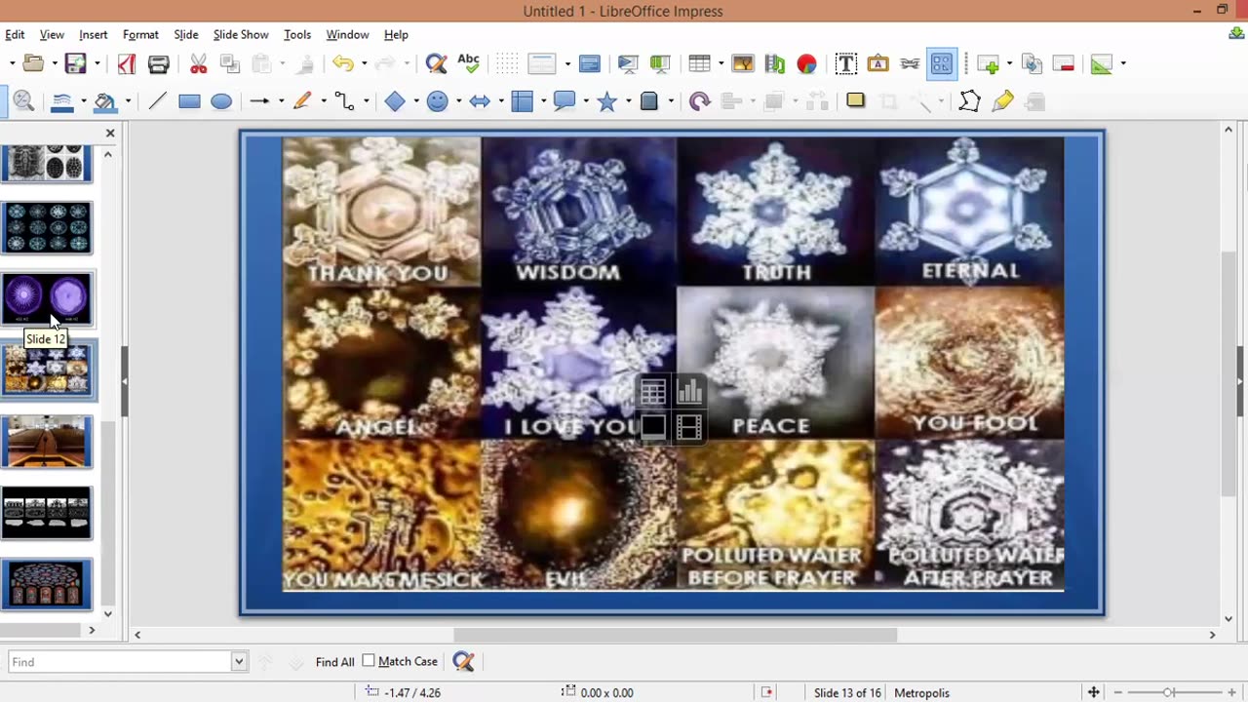Screen dimensions: 1248x702
Task: Expand the connectors dropdown arrow
Action: [365, 101]
